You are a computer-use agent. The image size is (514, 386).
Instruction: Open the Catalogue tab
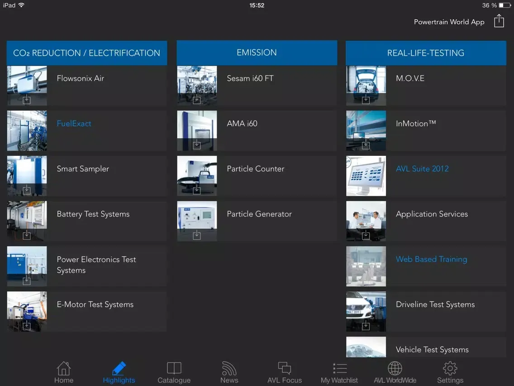(x=174, y=372)
